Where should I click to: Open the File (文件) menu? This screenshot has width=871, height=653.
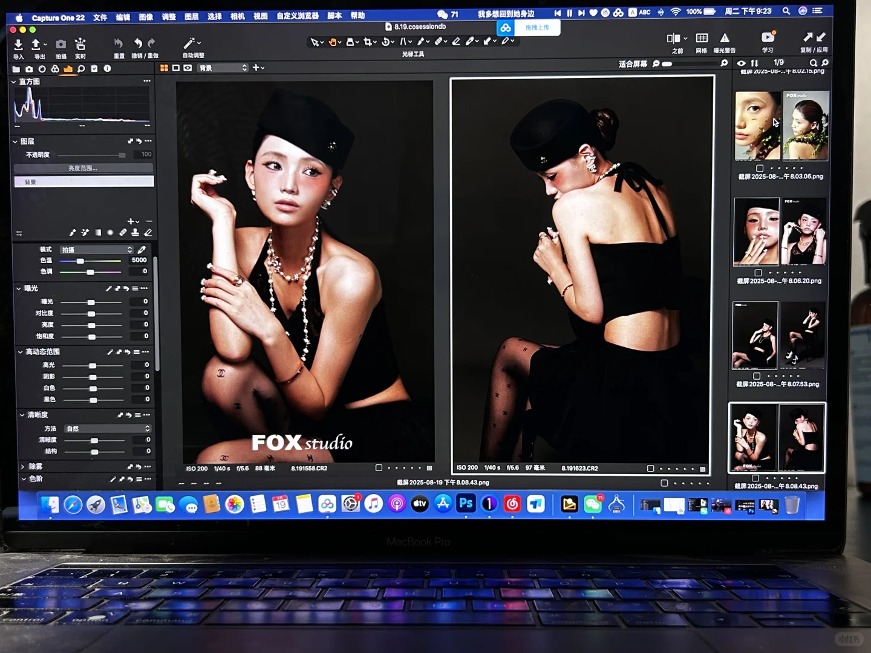100,18
